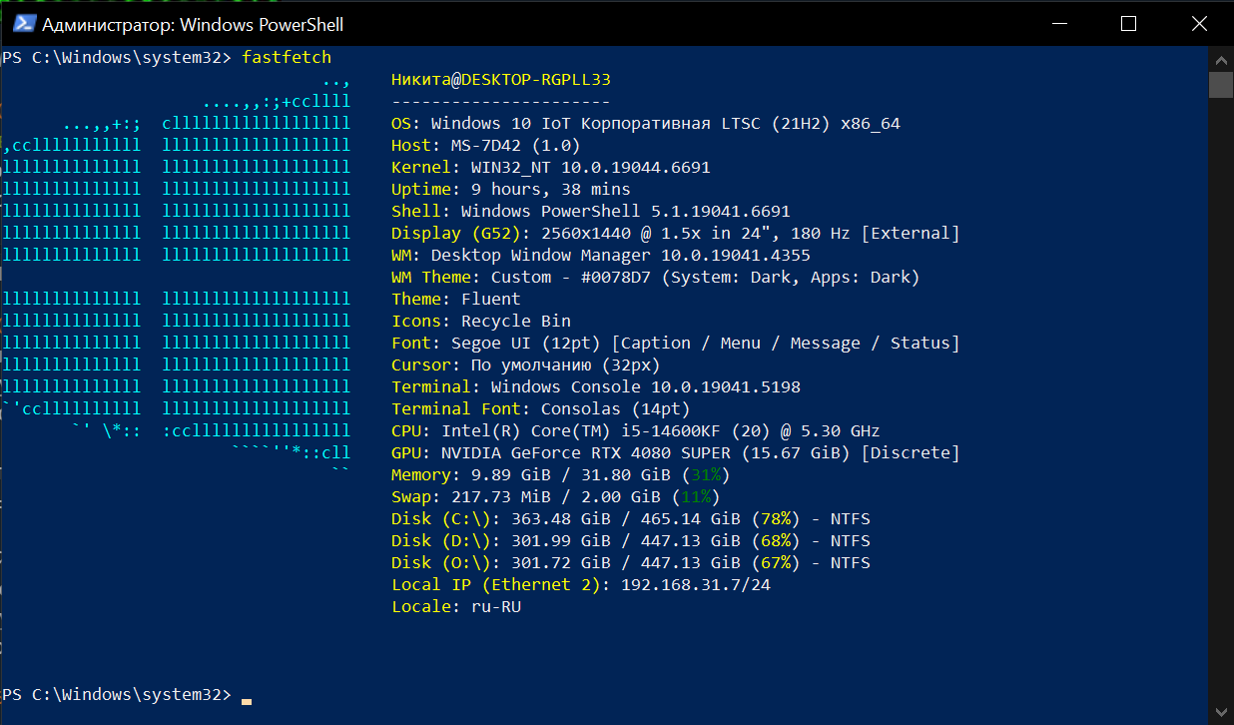Click the Windows ASCII art logo
1234x725 pixels.
coord(176,277)
